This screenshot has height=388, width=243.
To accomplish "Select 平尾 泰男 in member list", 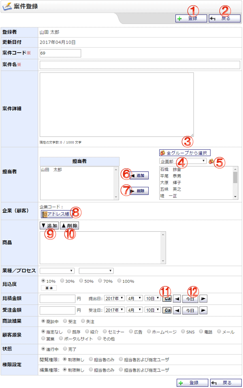I will click(x=171, y=176).
